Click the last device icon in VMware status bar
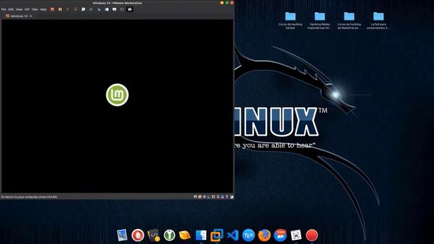 (x=232, y=197)
